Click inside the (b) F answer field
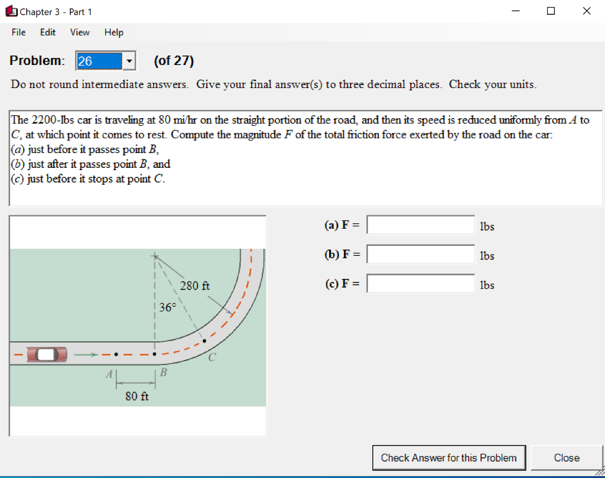This screenshot has width=605, height=478. click(x=420, y=253)
